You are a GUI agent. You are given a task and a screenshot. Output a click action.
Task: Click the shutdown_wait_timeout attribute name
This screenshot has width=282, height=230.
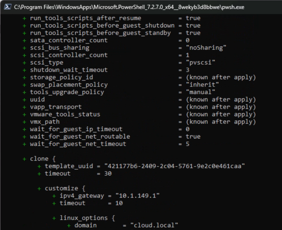point(69,70)
